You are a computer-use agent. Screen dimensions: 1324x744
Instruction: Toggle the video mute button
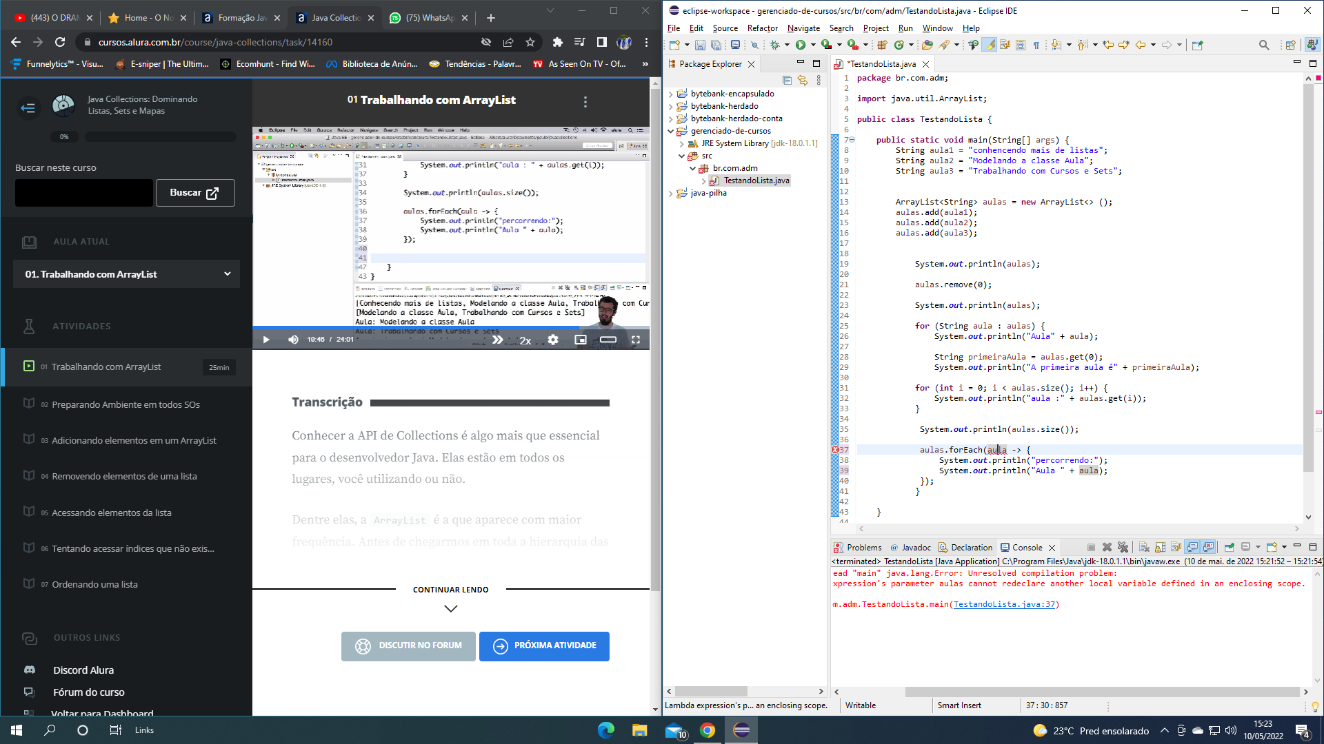tap(293, 339)
